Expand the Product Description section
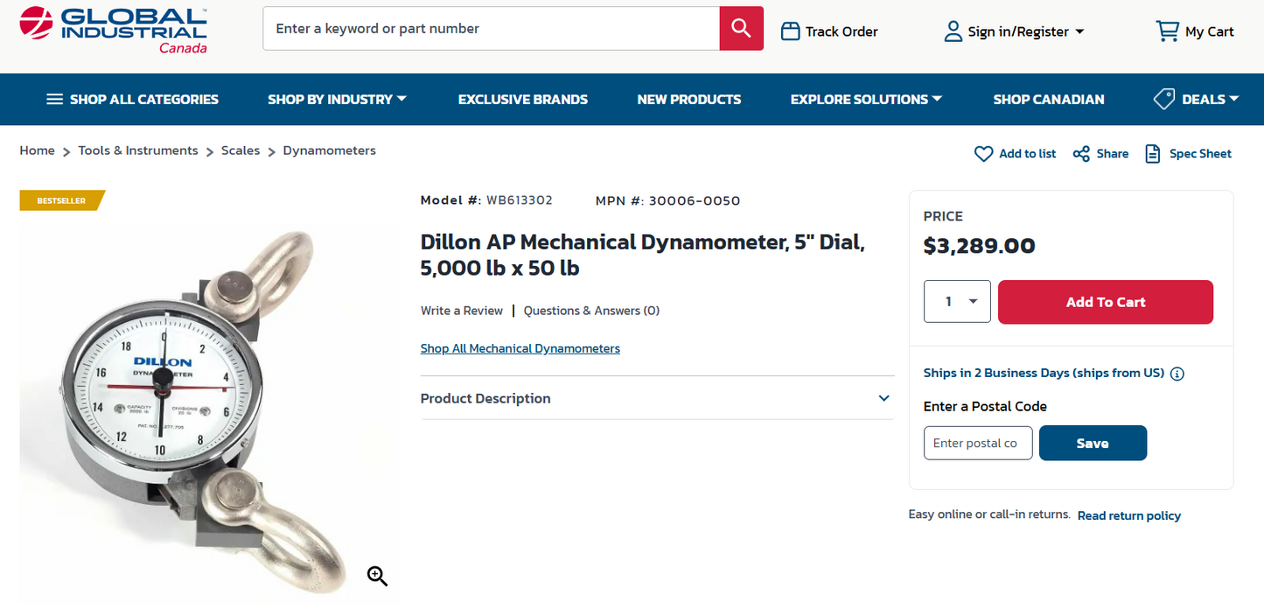The image size is (1264, 609). click(883, 398)
